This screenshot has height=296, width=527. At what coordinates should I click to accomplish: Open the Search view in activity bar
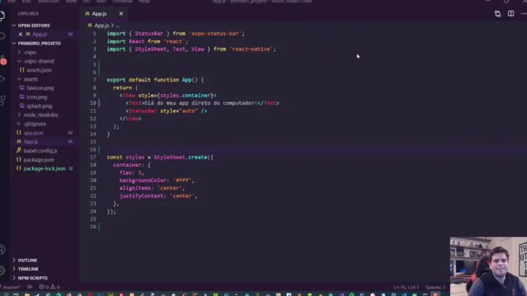pos(2,36)
